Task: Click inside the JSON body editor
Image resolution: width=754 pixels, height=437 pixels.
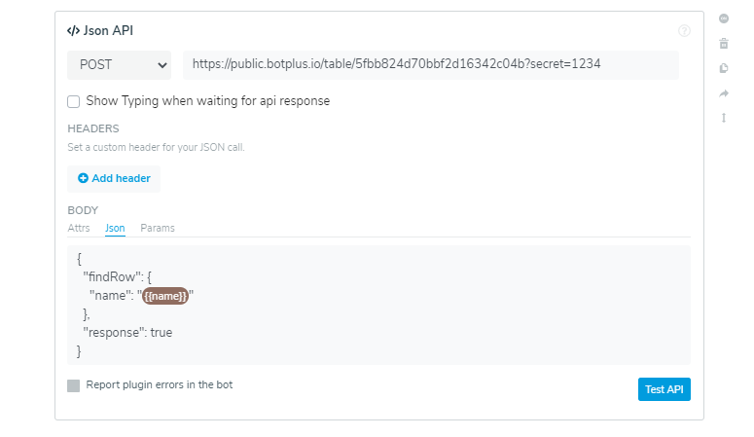Action: click(378, 305)
